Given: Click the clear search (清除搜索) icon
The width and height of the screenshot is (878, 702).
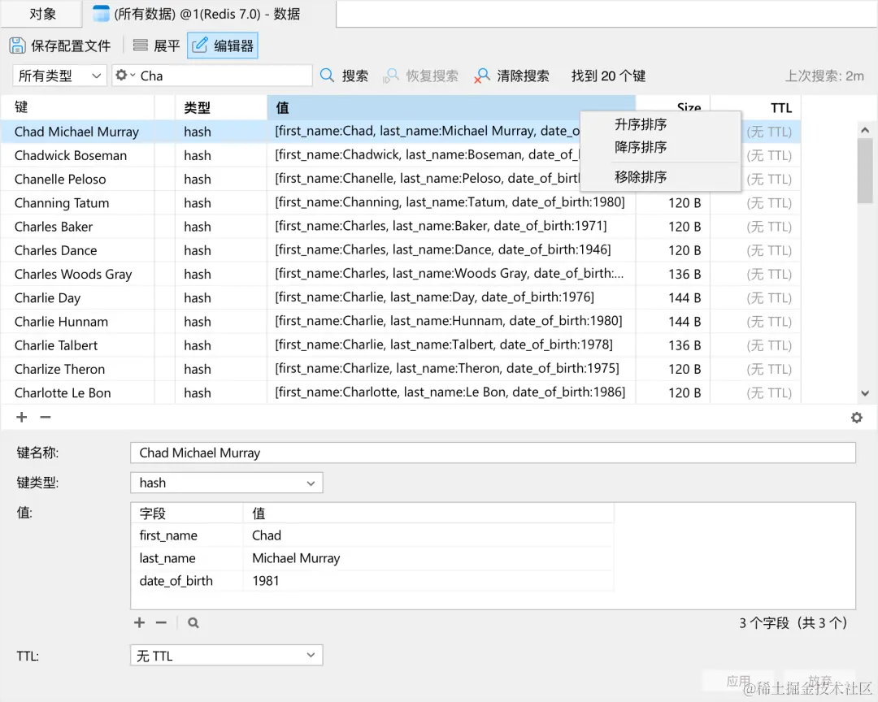Looking at the screenshot, I should tap(481, 76).
